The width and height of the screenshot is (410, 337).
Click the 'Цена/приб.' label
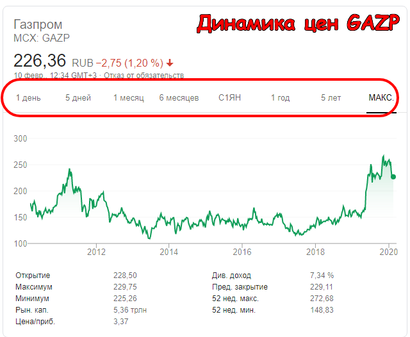pyautogui.click(x=35, y=322)
